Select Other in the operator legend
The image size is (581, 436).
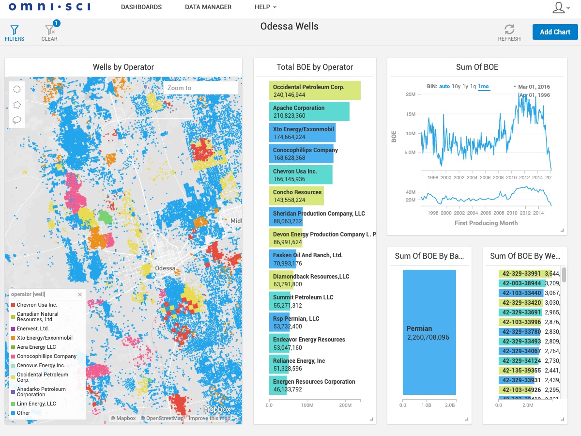(20, 413)
